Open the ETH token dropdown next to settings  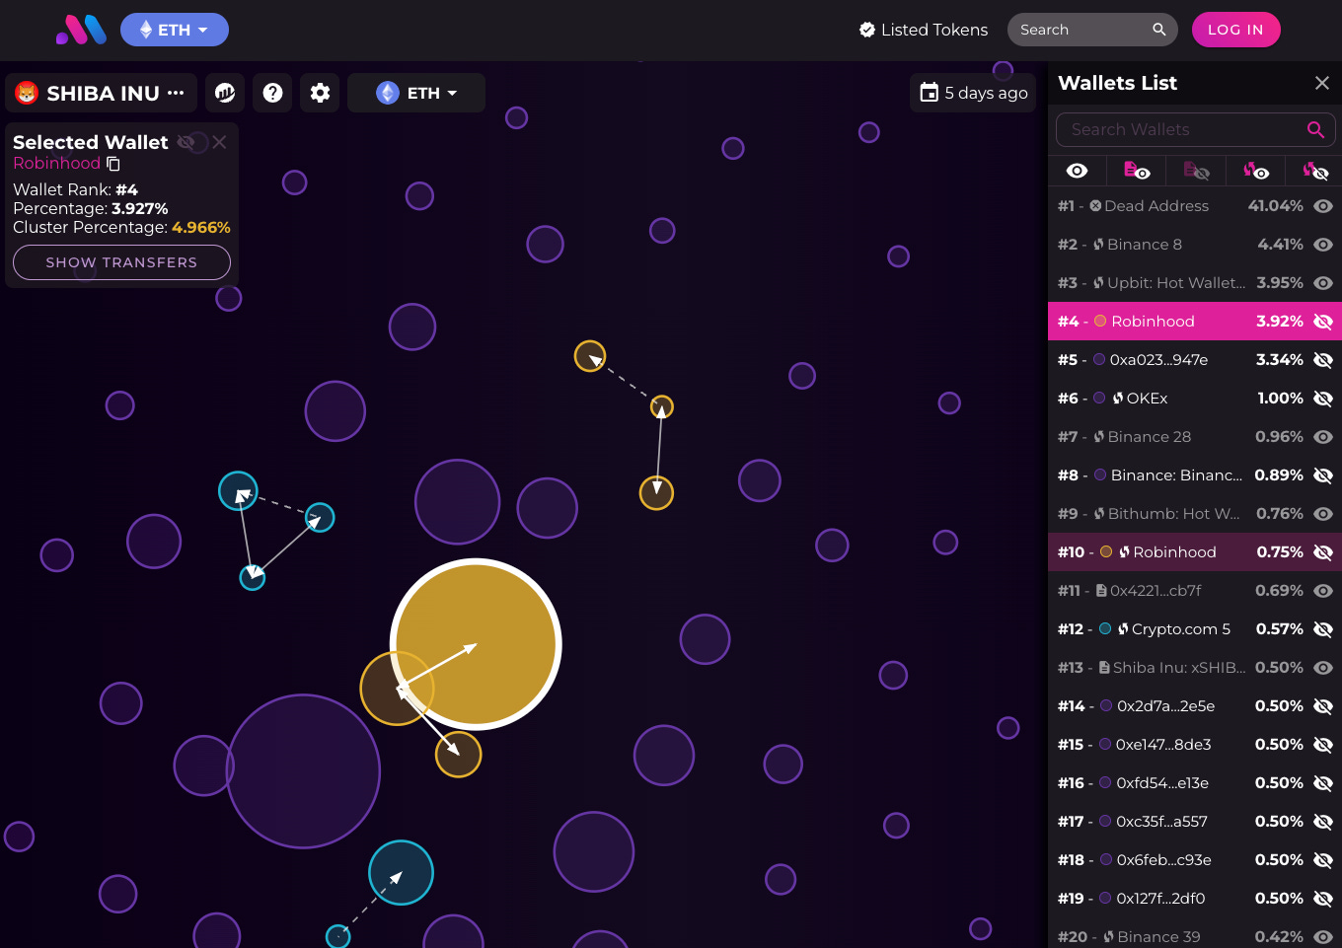[x=415, y=93]
